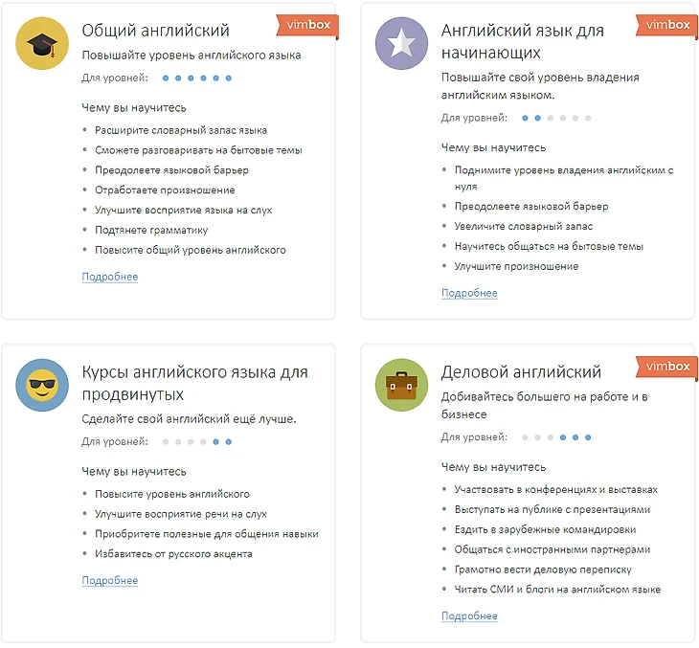Click the briefcase icon for business English
Viewport: 699px width, 648px height.
point(402,385)
